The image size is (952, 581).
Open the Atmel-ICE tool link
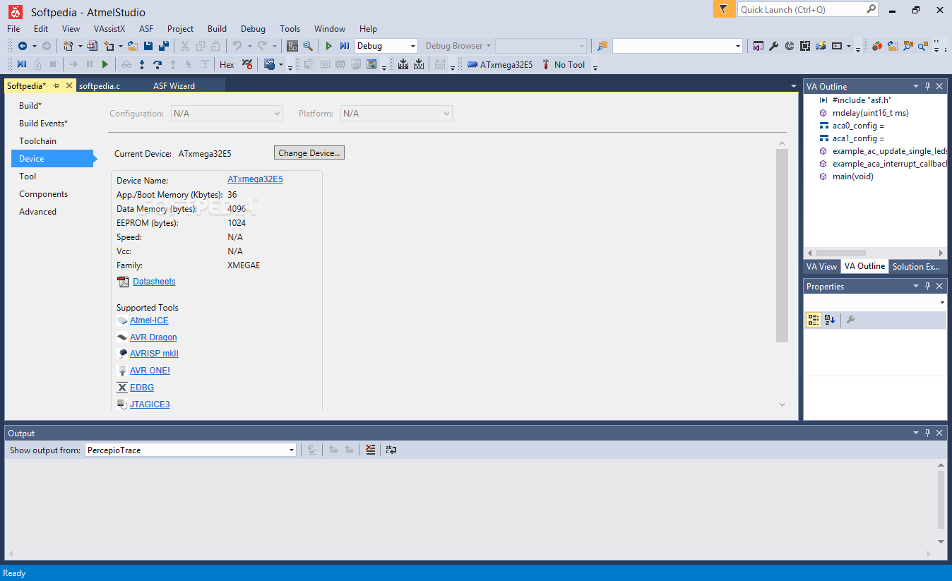click(149, 321)
